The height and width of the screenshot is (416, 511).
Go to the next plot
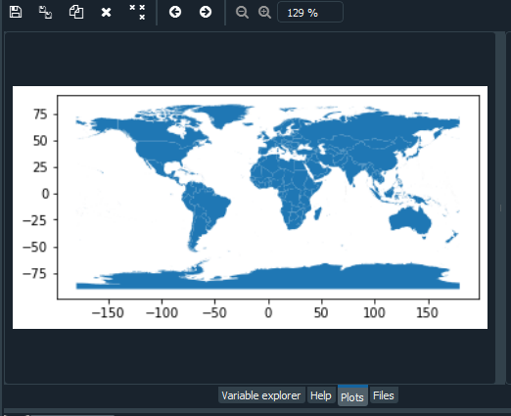pyautogui.click(x=206, y=13)
